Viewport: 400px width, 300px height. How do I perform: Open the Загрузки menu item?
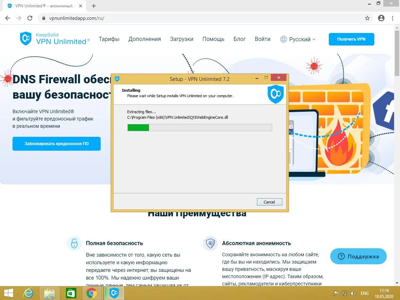click(x=182, y=39)
